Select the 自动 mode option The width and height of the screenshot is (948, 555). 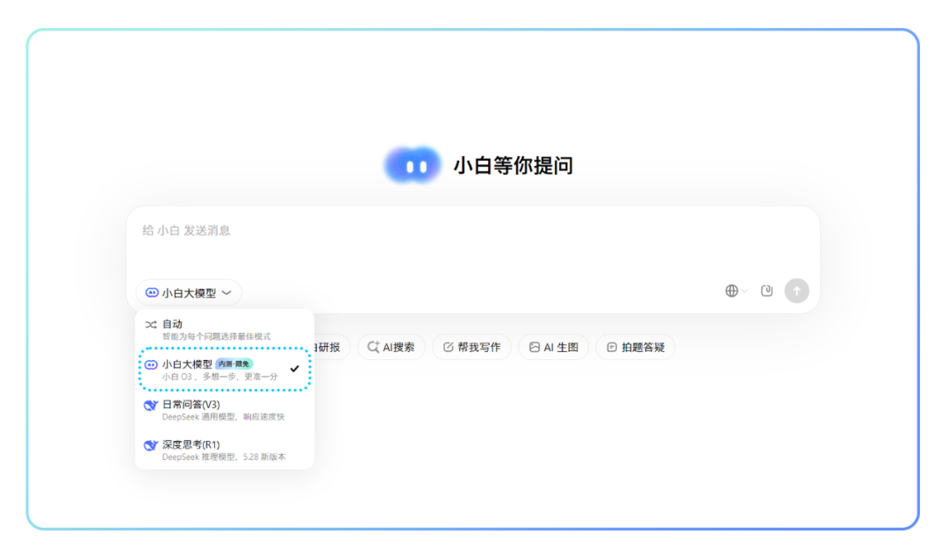tap(225, 329)
